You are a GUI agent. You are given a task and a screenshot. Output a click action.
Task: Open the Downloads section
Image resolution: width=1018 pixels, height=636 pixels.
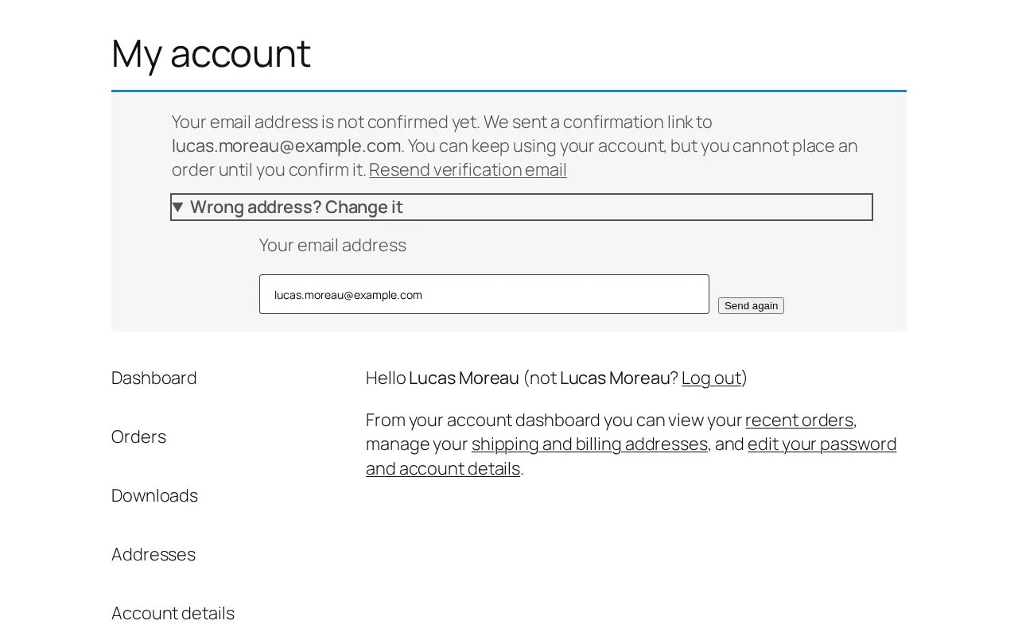click(x=154, y=495)
